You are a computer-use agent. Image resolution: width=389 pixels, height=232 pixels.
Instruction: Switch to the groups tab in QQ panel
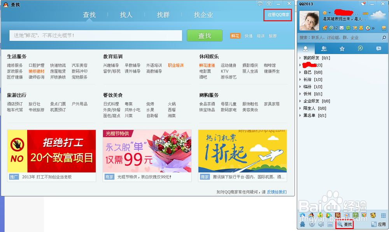point(324,49)
